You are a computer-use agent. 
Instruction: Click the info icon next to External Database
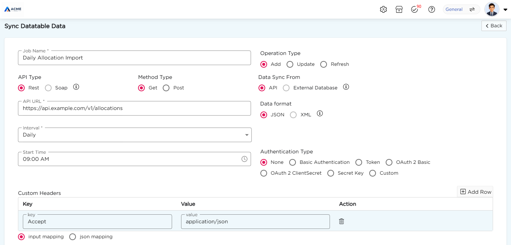(346, 87)
